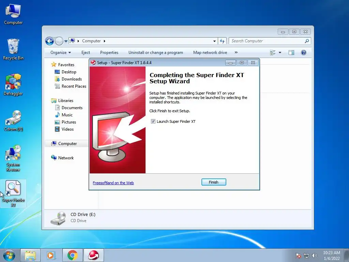This screenshot has height=262, width=349.
Task: Open the Documents library
Action: tap(69, 107)
